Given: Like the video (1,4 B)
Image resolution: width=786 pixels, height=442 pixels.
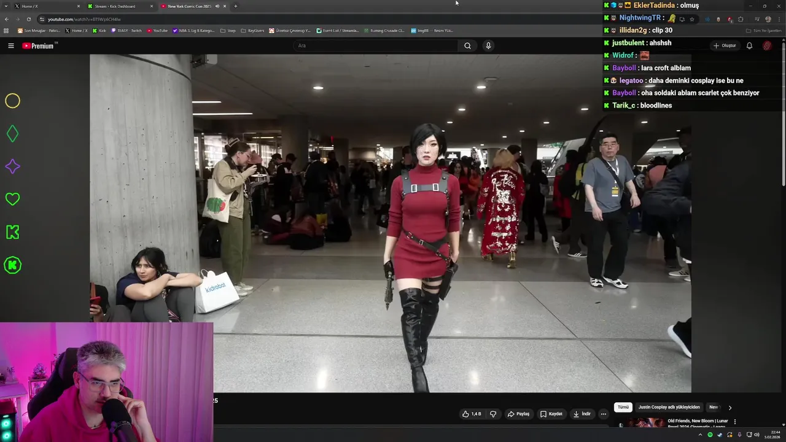Looking at the screenshot, I should tap(472, 414).
